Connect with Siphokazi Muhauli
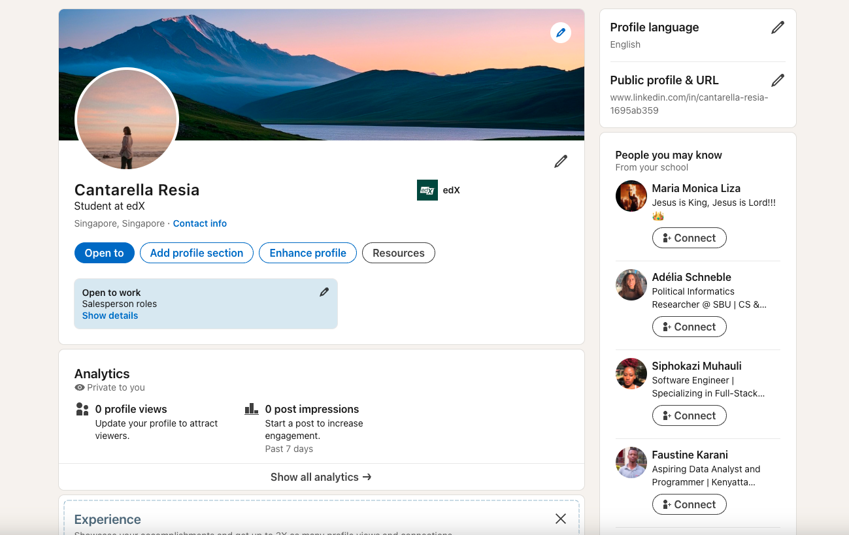Viewport: 849px width, 535px height. pyautogui.click(x=689, y=415)
